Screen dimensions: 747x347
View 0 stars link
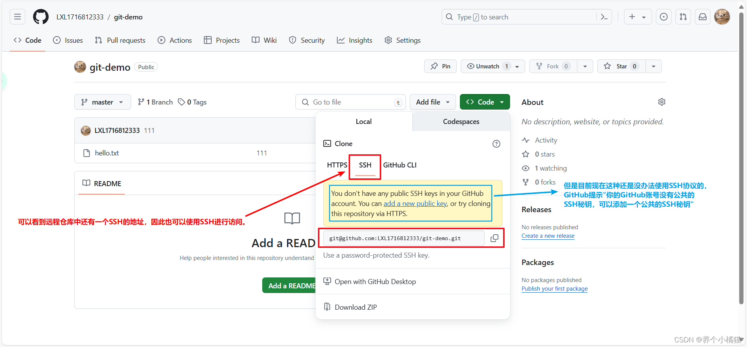point(545,154)
